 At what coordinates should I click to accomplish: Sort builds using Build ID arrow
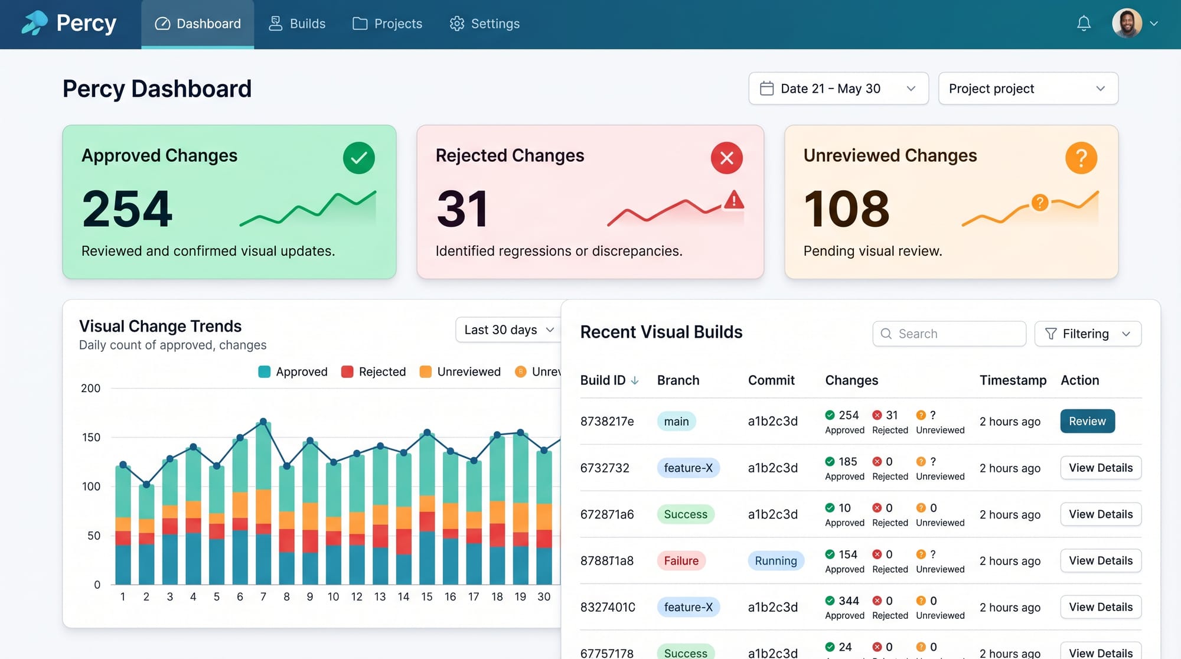635,381
